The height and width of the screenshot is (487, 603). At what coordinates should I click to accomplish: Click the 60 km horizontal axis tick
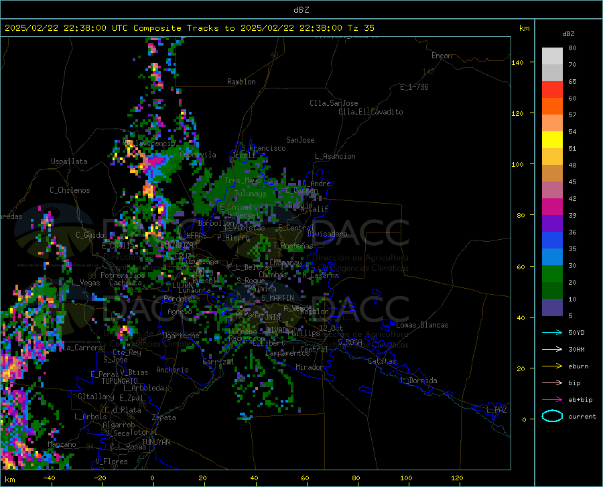pyautogui.click(x=305, y=478)
